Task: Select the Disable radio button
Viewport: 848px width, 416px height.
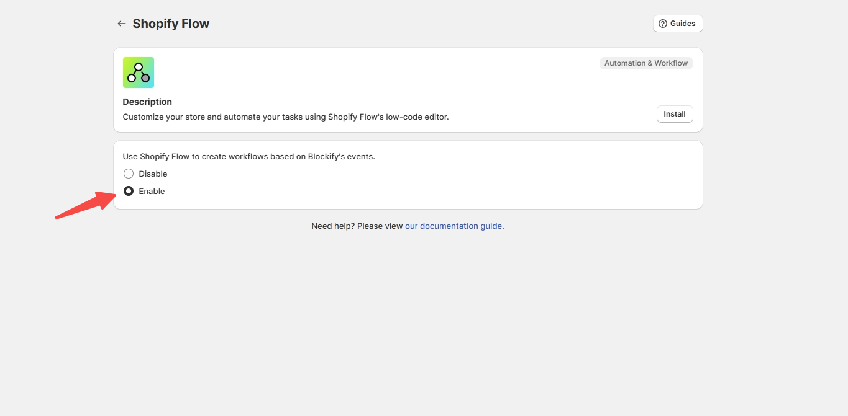Action: [x=129, y=174]
